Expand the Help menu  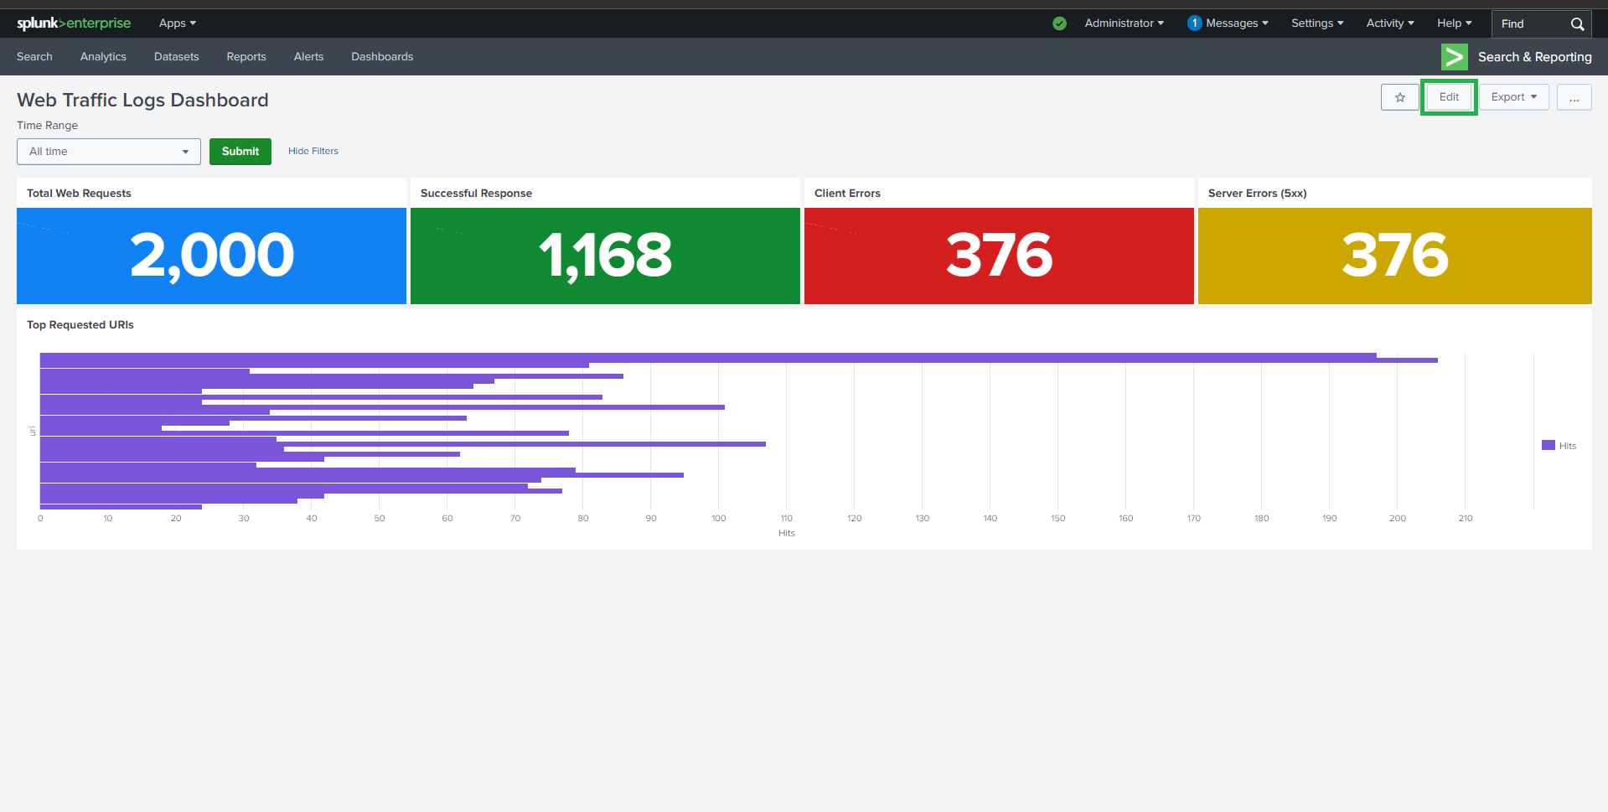(x=1455, y=23)
